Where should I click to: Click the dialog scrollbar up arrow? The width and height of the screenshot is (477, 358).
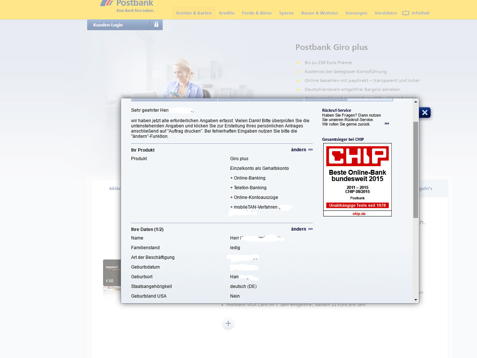coord(416,102)
